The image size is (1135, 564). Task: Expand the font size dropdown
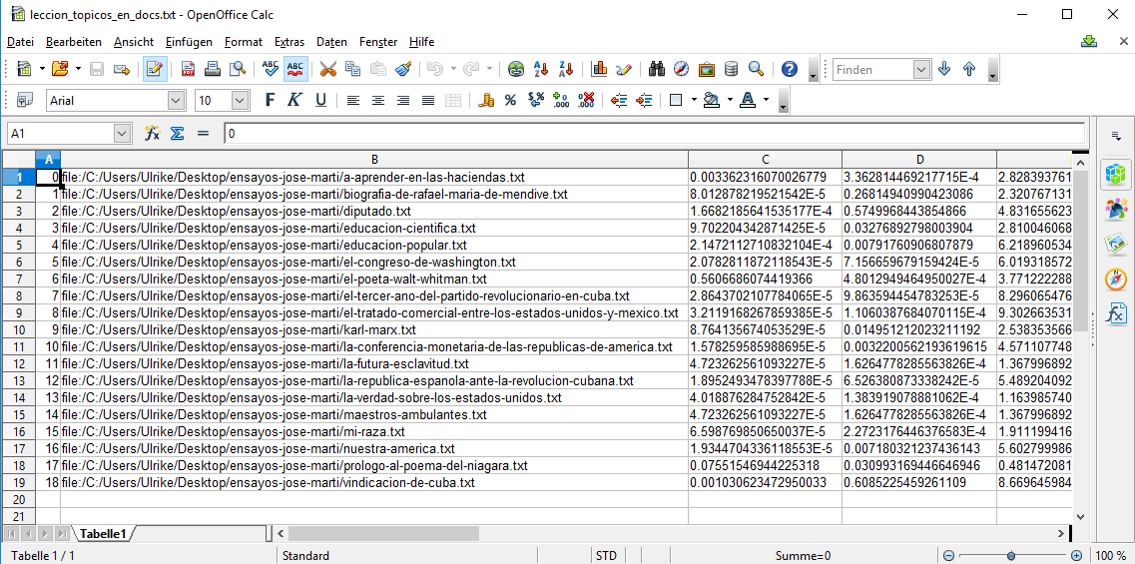pyautogui.click(x=240, y=100)
